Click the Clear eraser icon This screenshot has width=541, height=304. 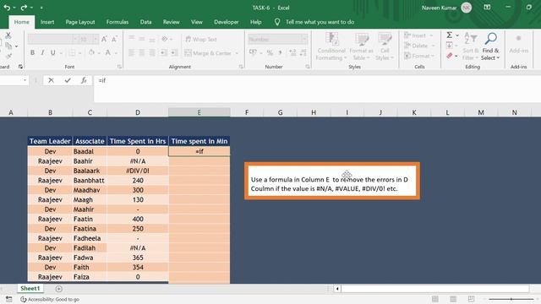449,56
